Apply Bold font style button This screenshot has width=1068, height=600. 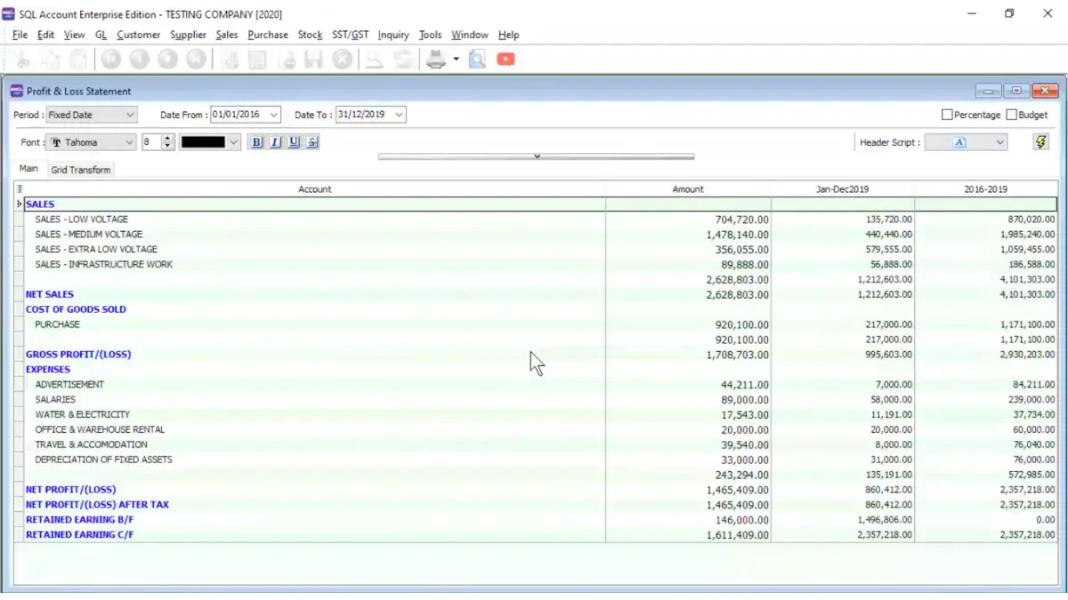point(257,142)
